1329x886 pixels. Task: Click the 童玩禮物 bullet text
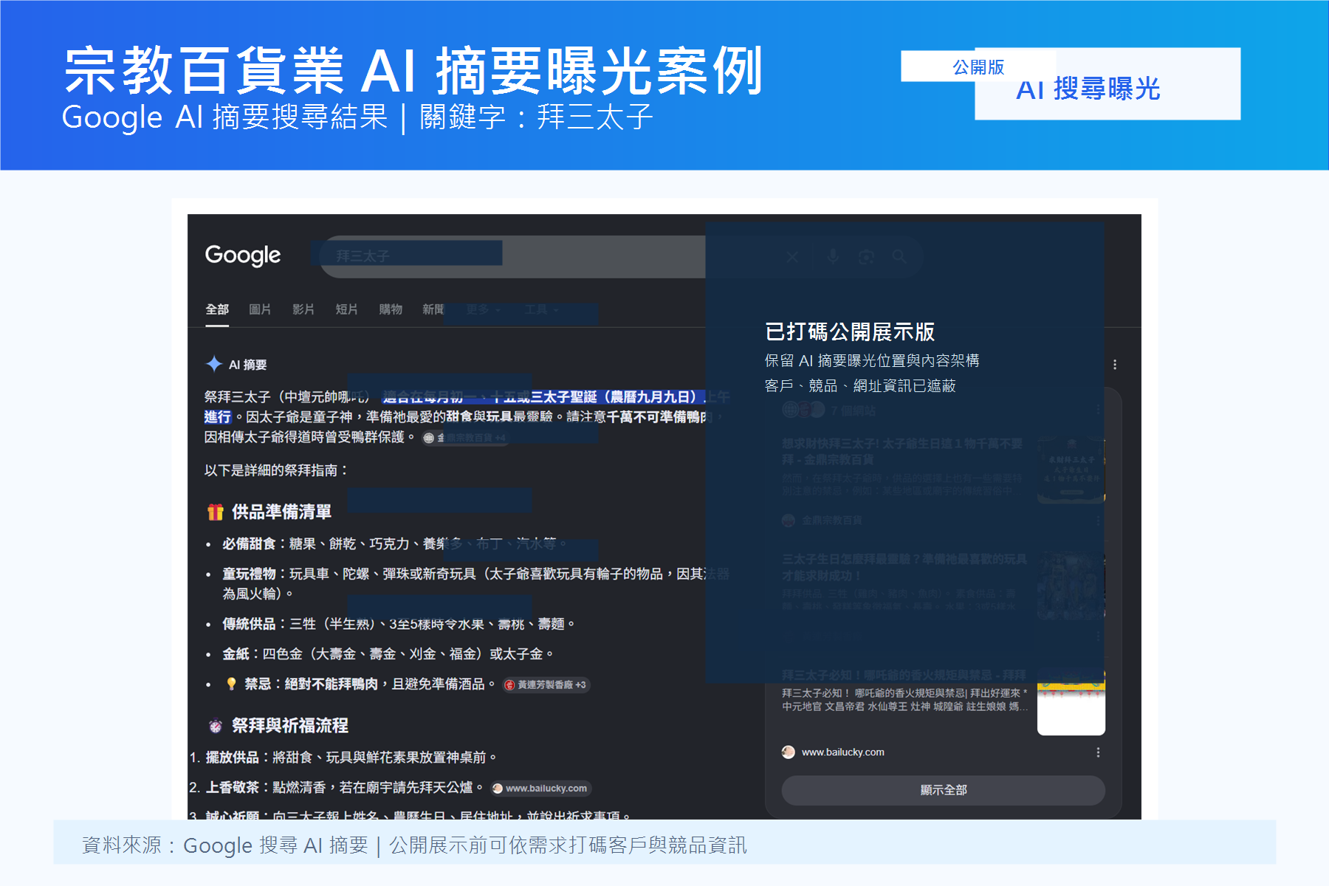(475, 584)
